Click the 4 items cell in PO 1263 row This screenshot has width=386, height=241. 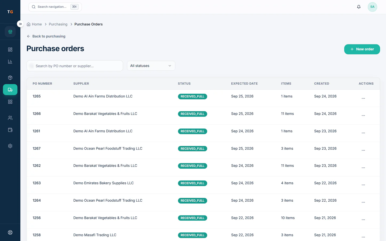coord(287,183)
